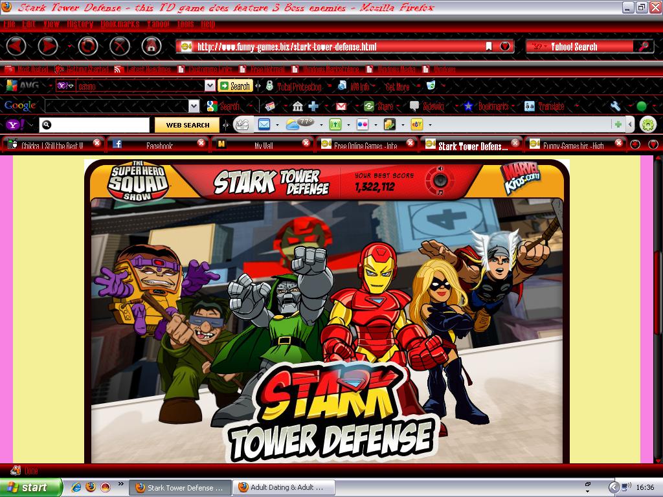Expand the Yahoo Mail dropdown arrow
This screenshot has height=497, width=663.
pos(277,125)
